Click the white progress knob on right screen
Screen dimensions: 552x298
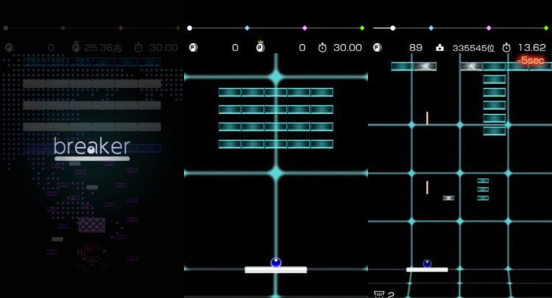(392, 28)
